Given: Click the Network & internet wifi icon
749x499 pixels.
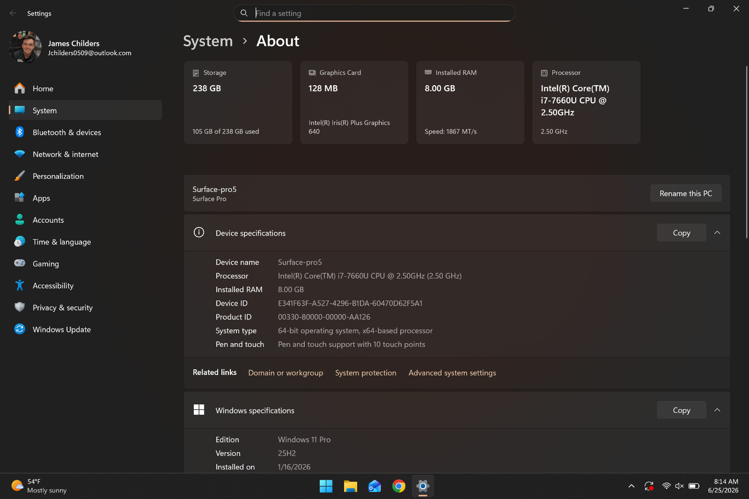Looking at the screenshot, I should coord(20,154).
